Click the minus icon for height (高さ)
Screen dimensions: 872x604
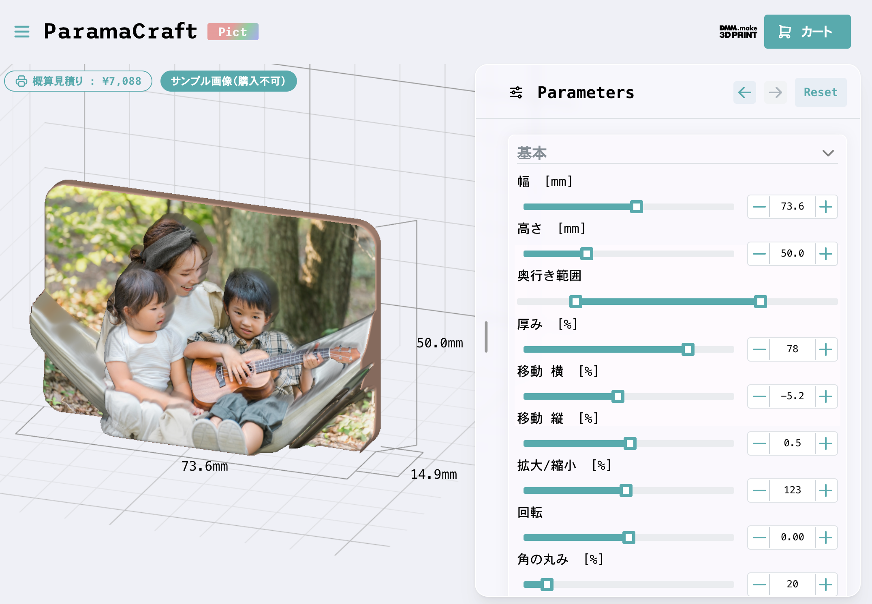point(759,254)
